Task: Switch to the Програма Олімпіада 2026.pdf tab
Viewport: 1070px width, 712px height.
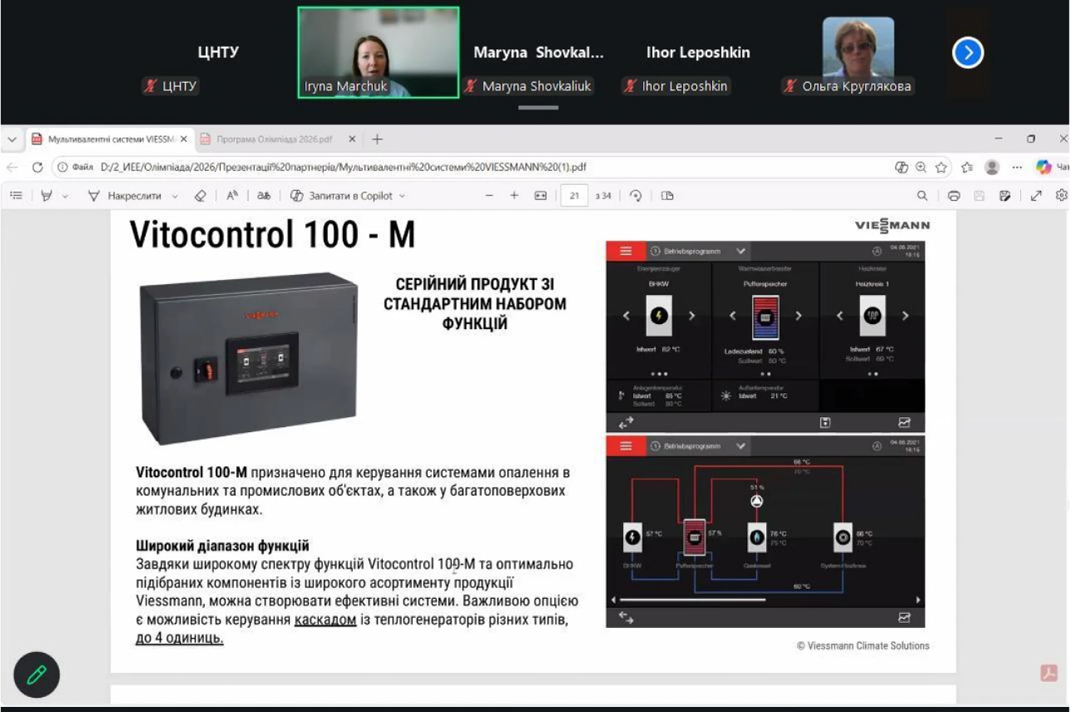Action: (x=274, y=140)
